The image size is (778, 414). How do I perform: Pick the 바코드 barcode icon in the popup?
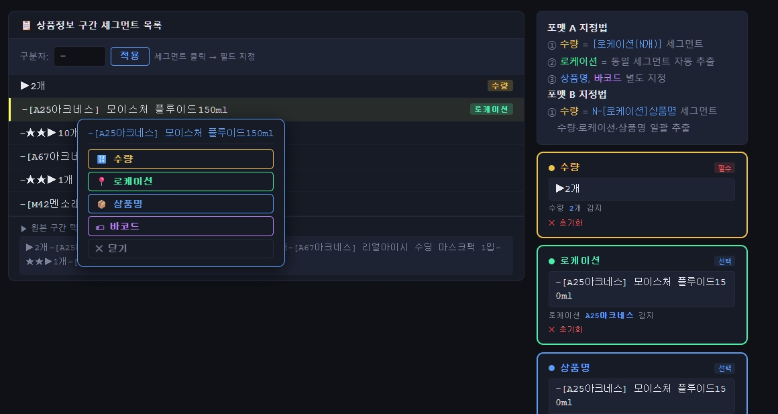[x=101, y=226]
